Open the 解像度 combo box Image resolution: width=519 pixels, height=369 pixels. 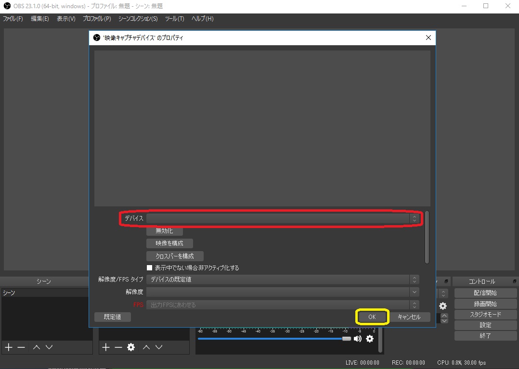(x=282, y=292)
